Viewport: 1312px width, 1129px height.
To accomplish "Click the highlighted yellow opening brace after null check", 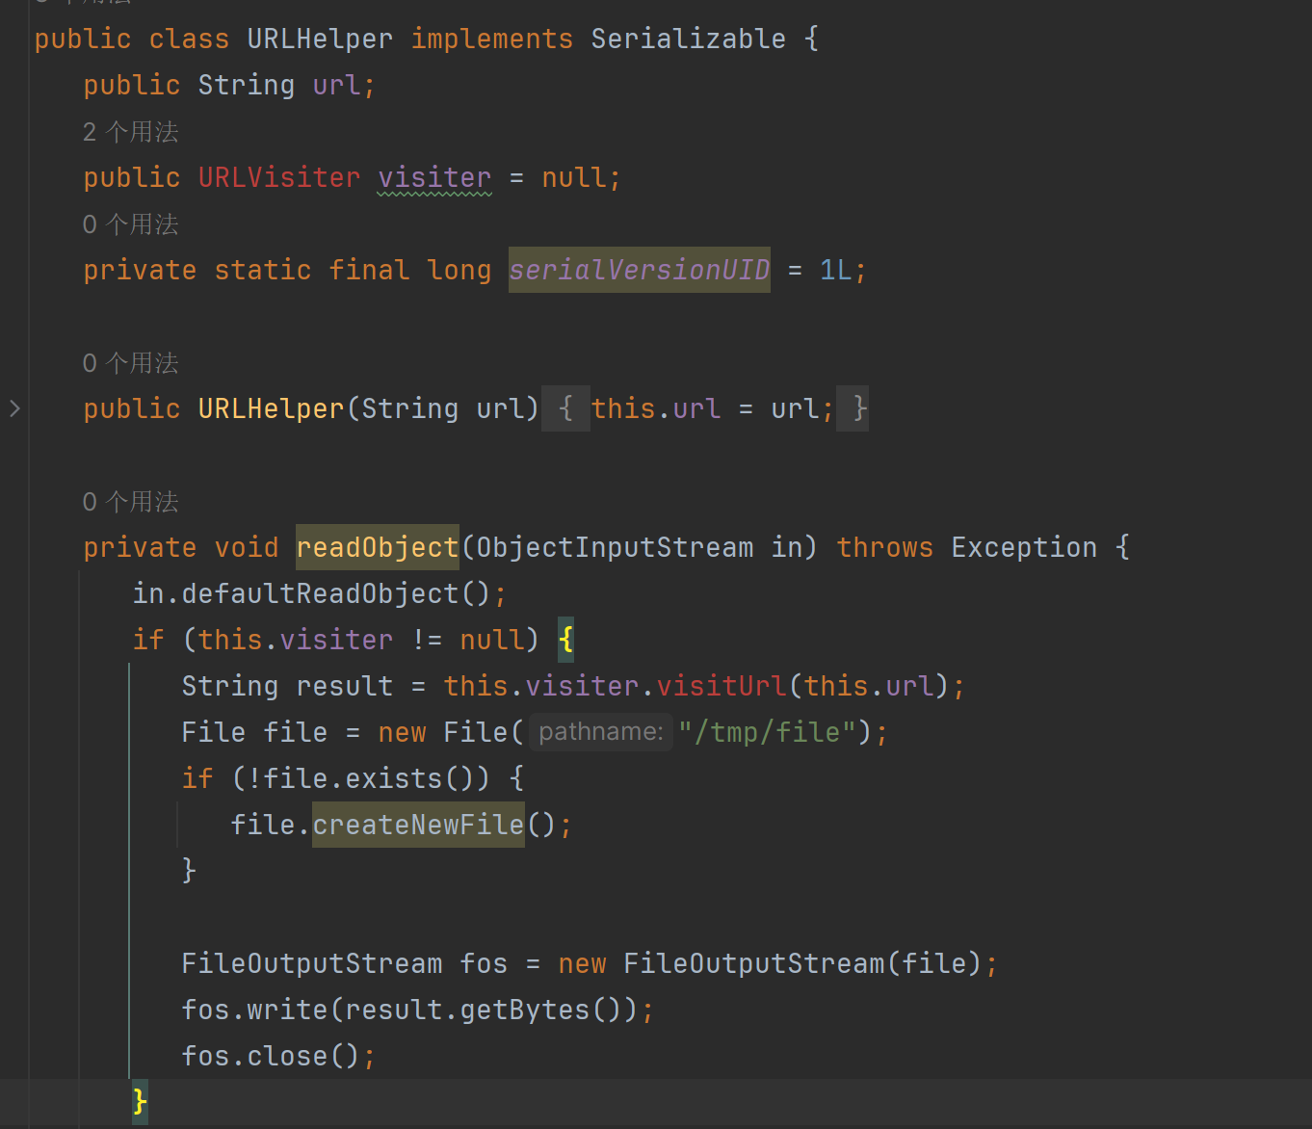I will pos(565,640).
